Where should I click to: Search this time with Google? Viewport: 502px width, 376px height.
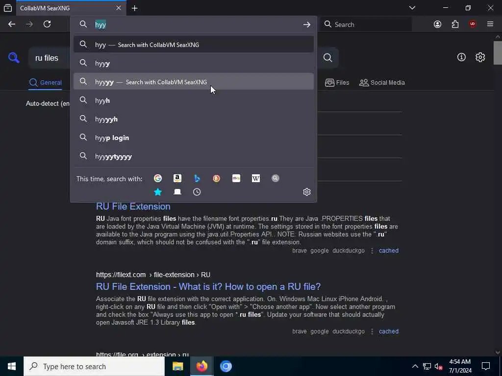tap(157, 178)
